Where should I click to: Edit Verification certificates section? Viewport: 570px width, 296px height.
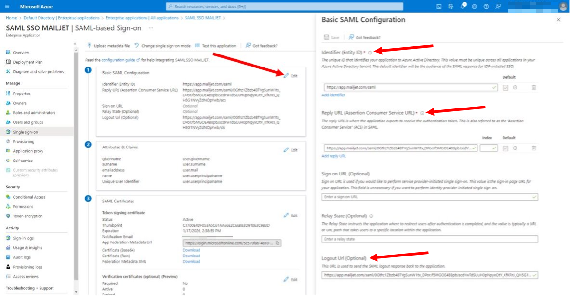[291, 279]
